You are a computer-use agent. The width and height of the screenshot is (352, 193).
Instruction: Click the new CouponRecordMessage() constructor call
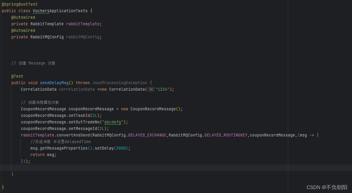point(151,109)
